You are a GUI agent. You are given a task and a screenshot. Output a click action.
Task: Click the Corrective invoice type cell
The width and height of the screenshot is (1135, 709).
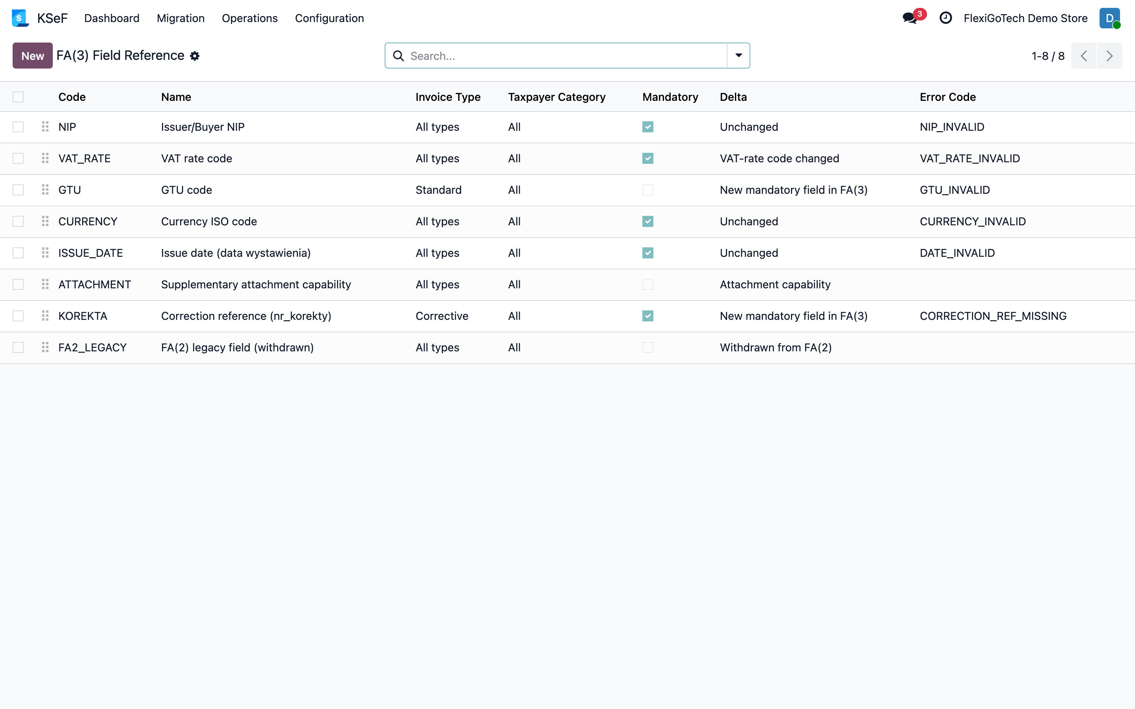[442, 316]
